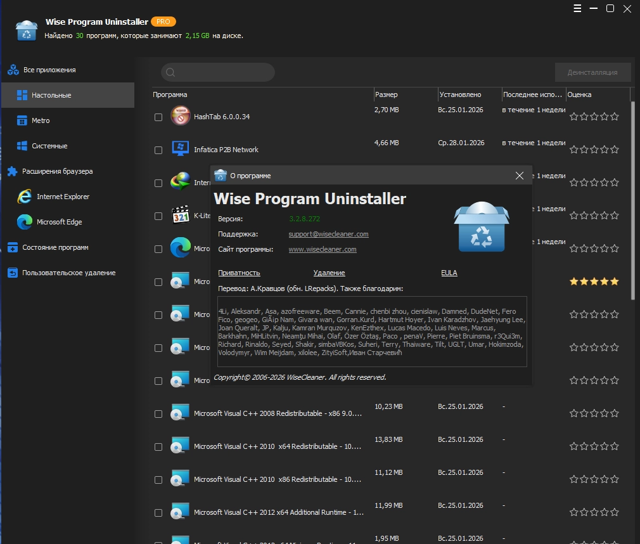Tick the Internet Download Manager row checkbox
640x544 pixels.
[158, 183]
